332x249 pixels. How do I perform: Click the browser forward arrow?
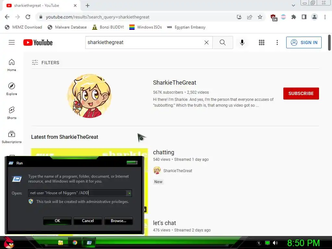click(x=18, y=17)
